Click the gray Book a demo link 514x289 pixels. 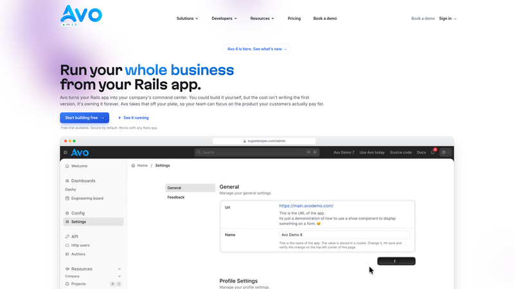(x=423, y=19)
